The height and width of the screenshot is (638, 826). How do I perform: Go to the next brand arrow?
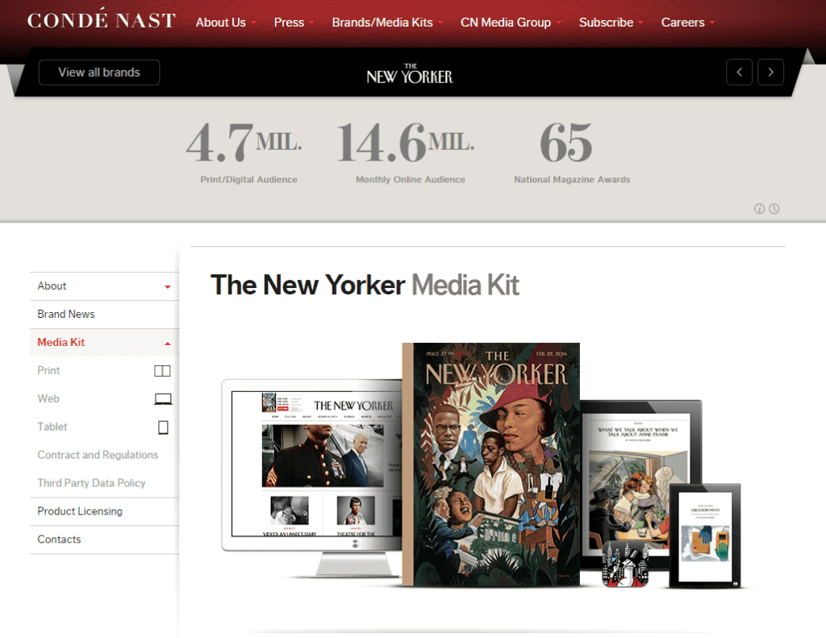770,72
